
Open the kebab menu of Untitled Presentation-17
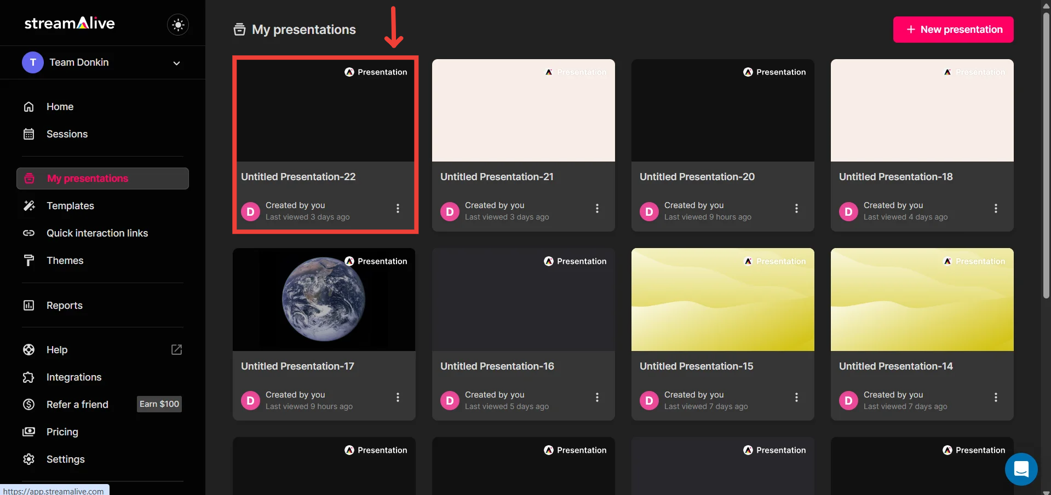(398, 398)
